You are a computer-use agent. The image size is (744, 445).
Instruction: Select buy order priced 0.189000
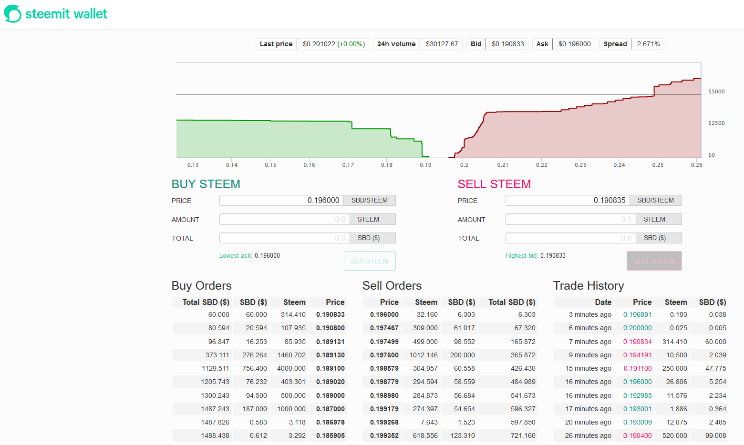coord(259,395)
